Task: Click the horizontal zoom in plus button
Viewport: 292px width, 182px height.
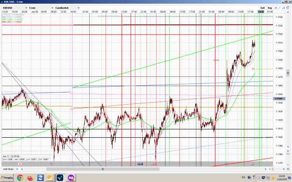Action: pyautogui.click(x=284, y=169)
